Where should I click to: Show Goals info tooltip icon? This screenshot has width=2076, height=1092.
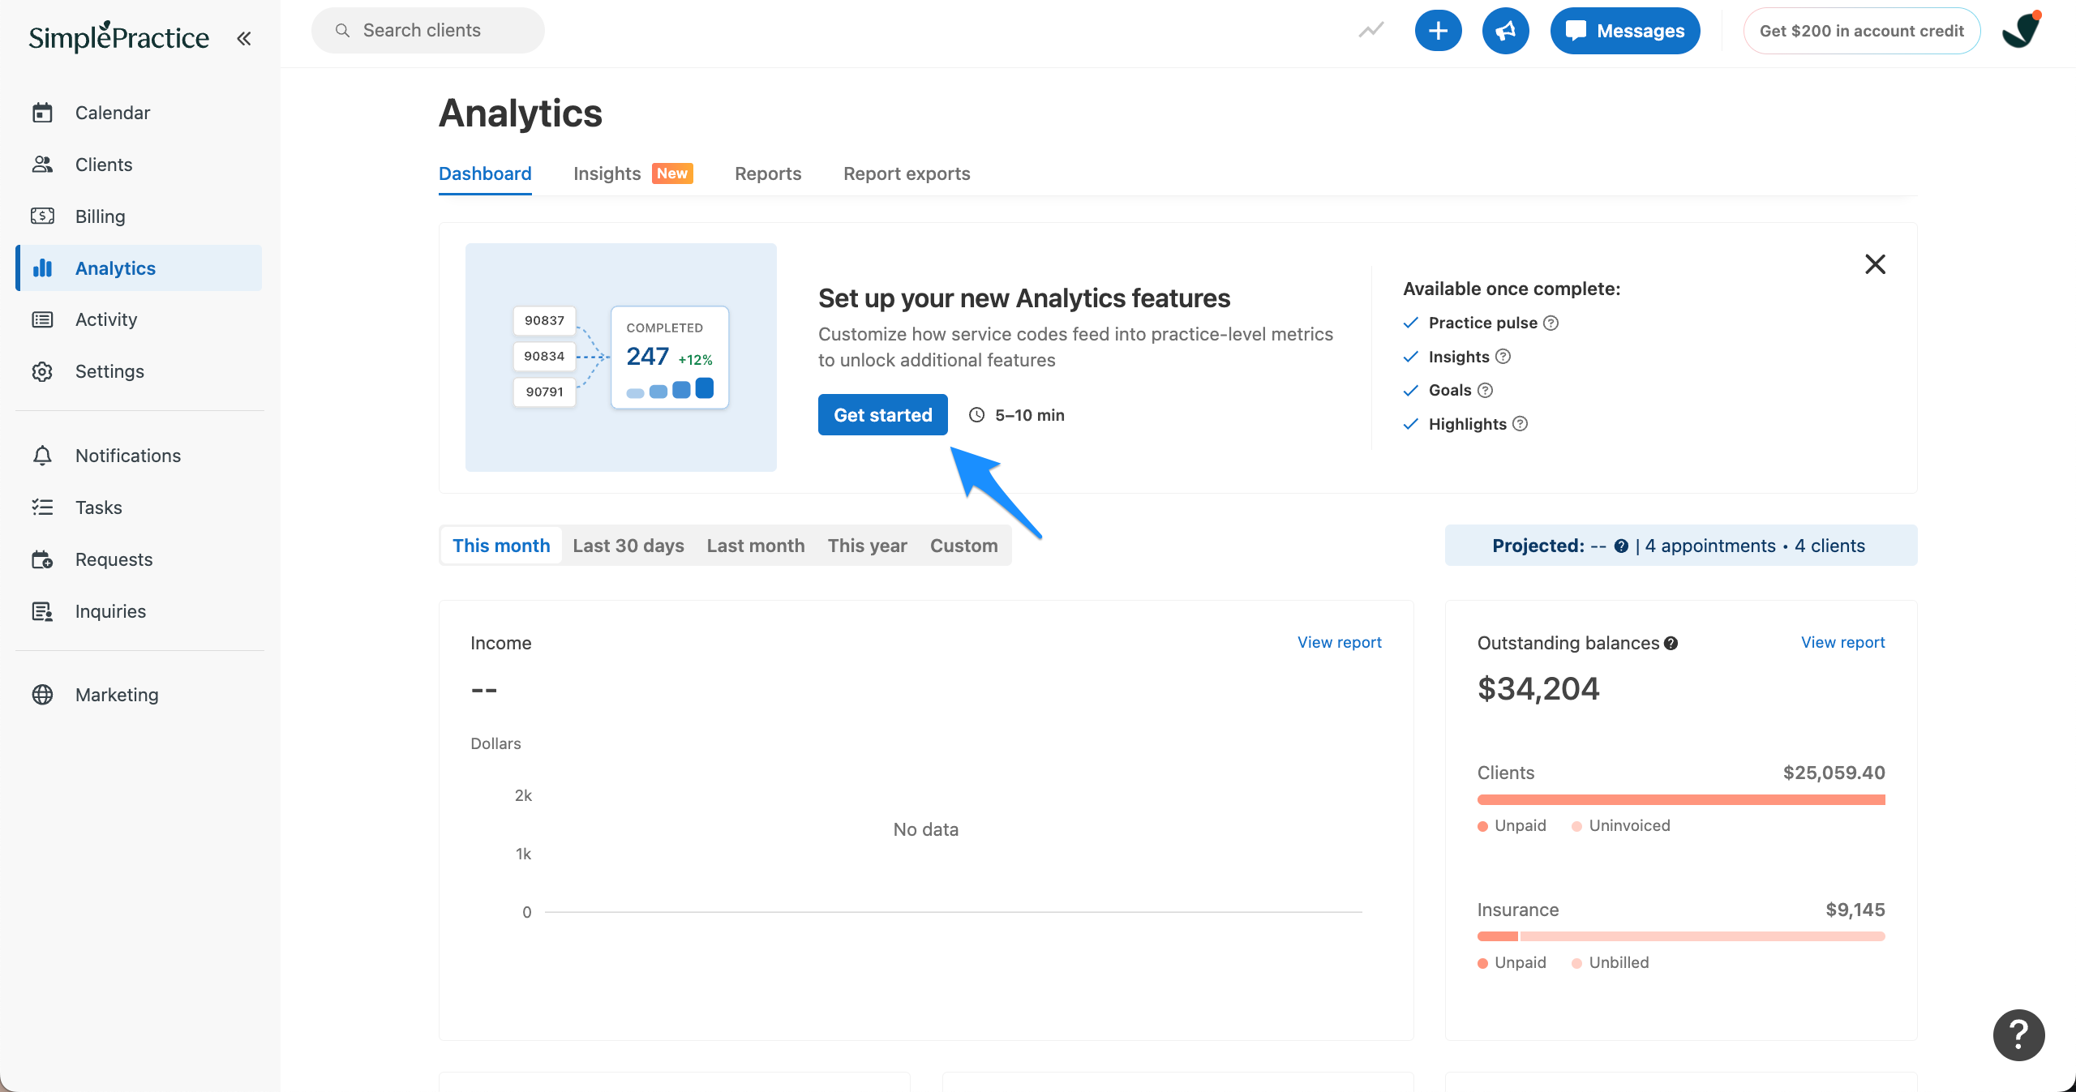click(x=1485, y=390)
